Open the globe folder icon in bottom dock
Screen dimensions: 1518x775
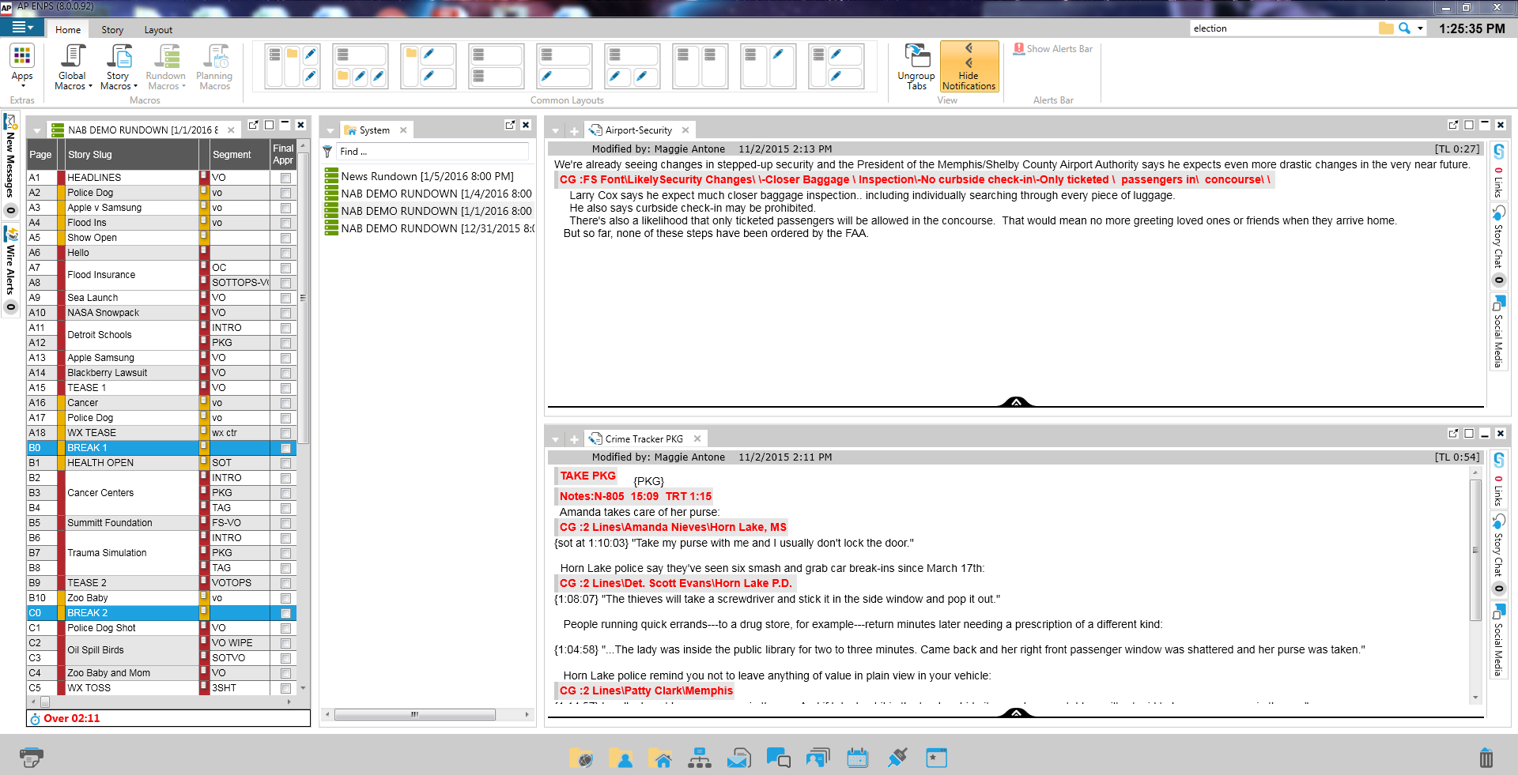(581, 758)
